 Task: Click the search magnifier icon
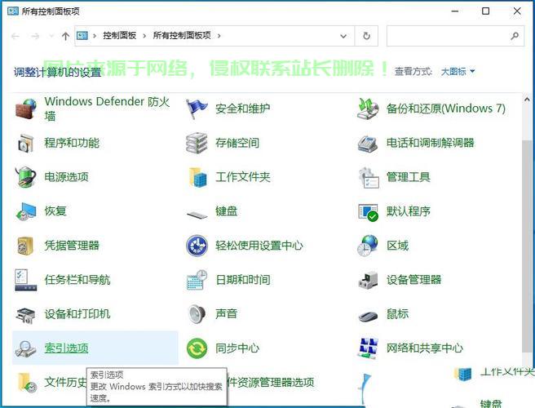[515, 36]
